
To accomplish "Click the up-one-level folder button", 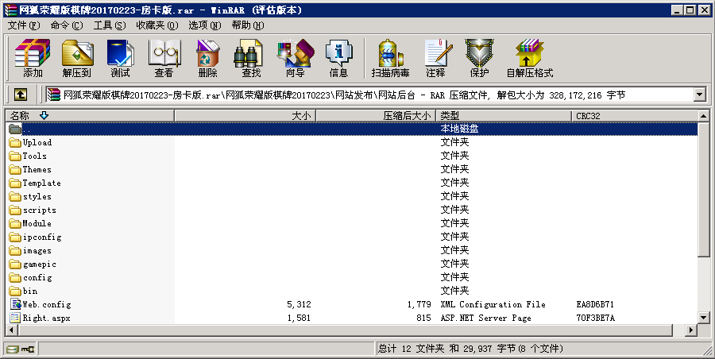I will (21, 95).
